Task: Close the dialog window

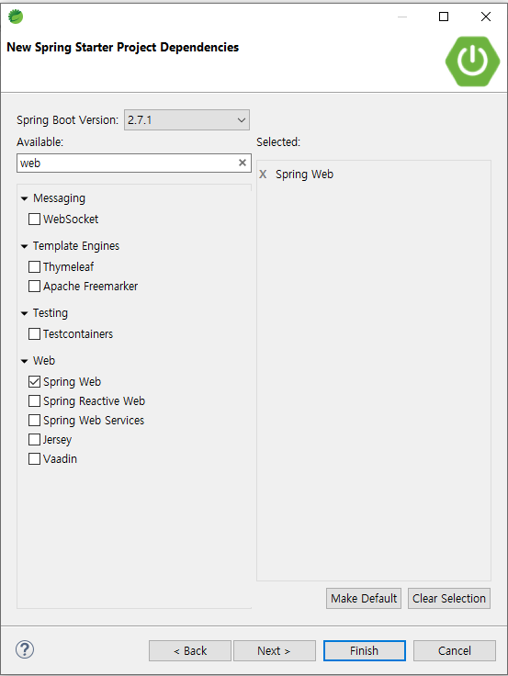Action: [486, 17]
